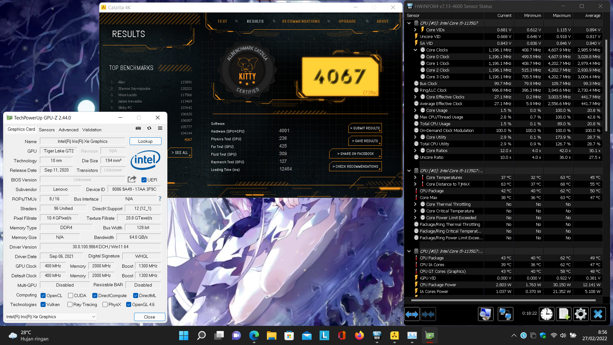
Task: Expand Core VIDs row
Action: tap(415, 30)
